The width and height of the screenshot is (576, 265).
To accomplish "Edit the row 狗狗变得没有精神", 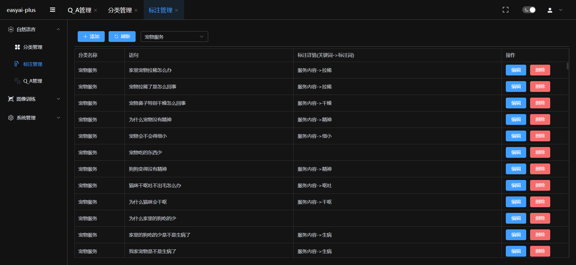I will point(516,169).
